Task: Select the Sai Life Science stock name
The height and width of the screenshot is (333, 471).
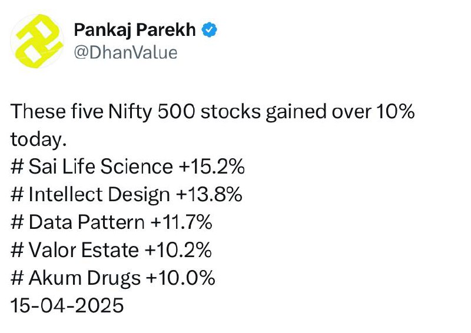Action: pos(101,166)
